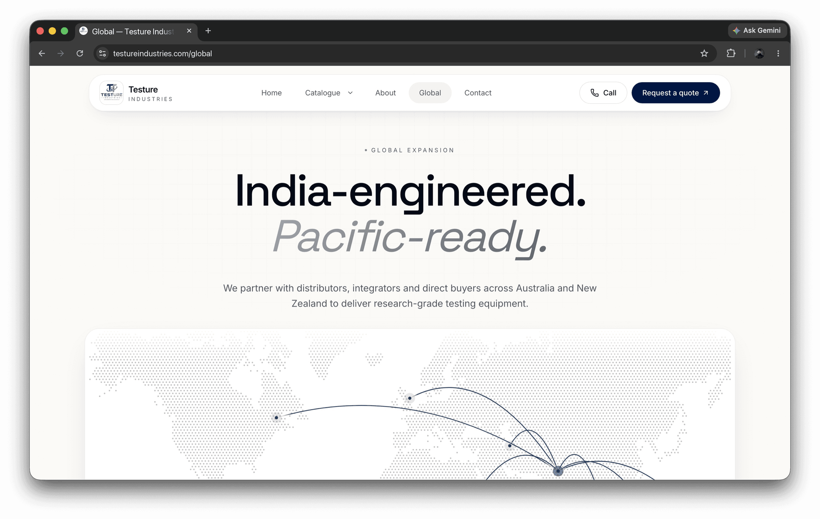
Task: Open the Contact page link
Action: coord(478,93)
